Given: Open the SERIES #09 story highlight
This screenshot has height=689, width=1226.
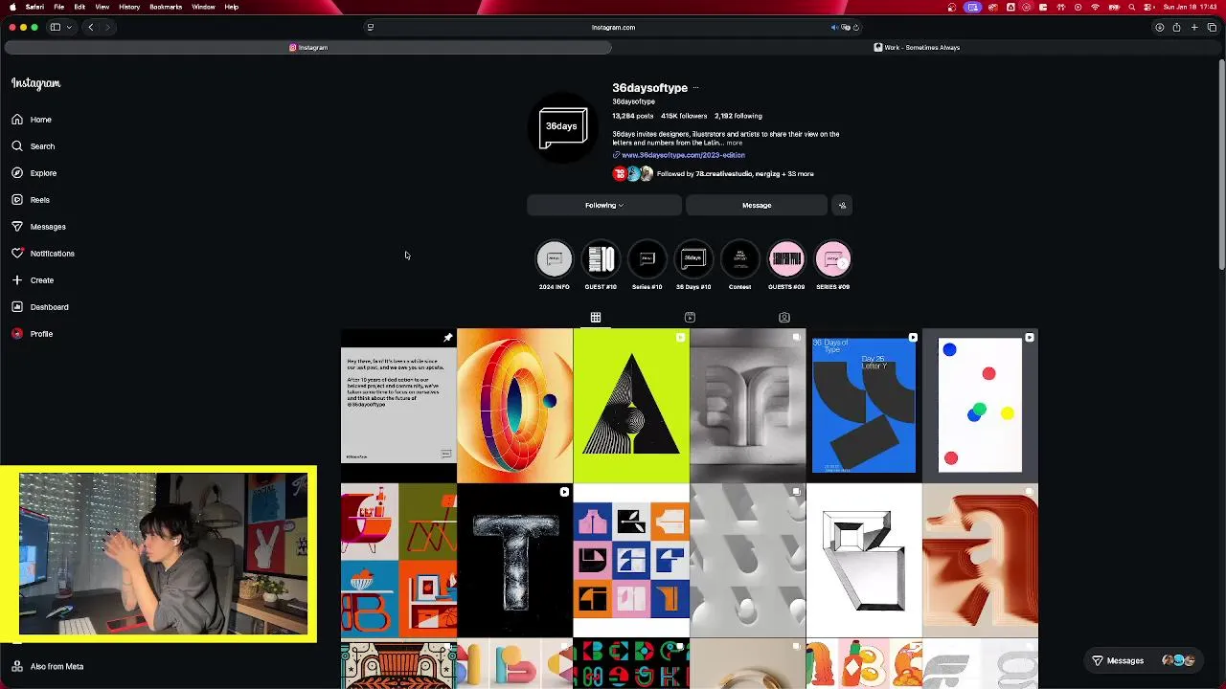Looking at the screenshot, I should [x=832, y=265].
